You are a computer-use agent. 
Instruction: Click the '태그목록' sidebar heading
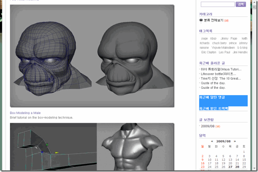pos(206,31)
